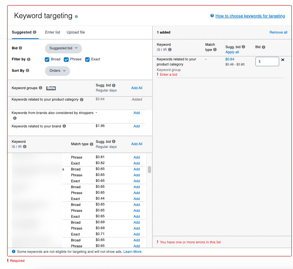Toggle the Phrase match checkbox
The image size is (293, 269).
pos(66,59)
